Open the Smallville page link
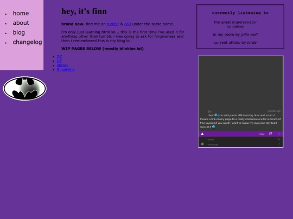This screenshot has height=219, width=293. coord(66,69)
